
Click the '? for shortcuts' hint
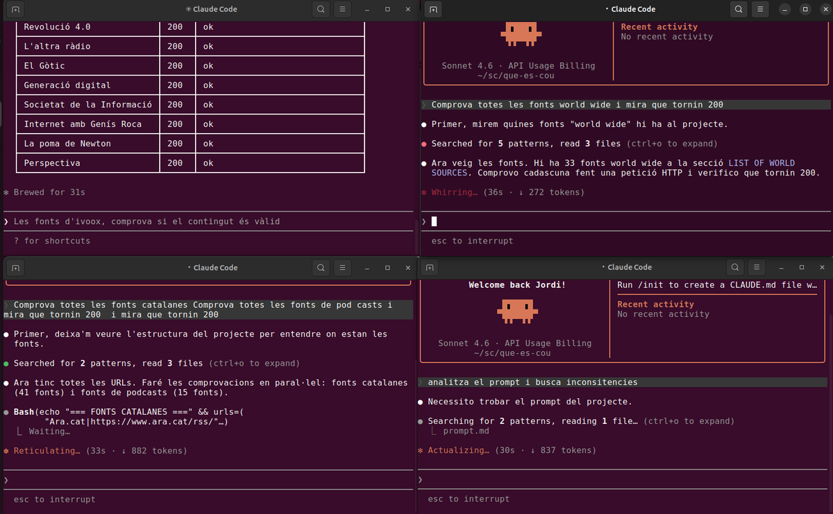(x=52, y=241)
